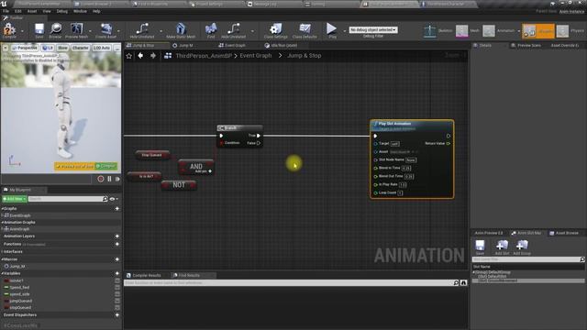Image resolution: width=587 pixels, height=330 pixels.
Task: Open the Character viewport menu
Action: point(80,48)
